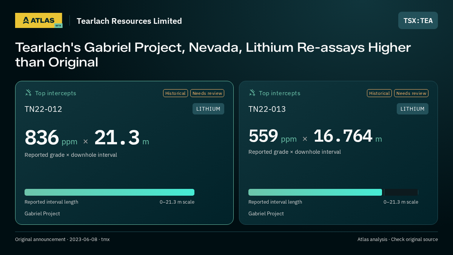Image resolution: width=453 pixels, height=255 pixels.
Task: Click the TN22-012 interval length bar
Action: [109, 192]
